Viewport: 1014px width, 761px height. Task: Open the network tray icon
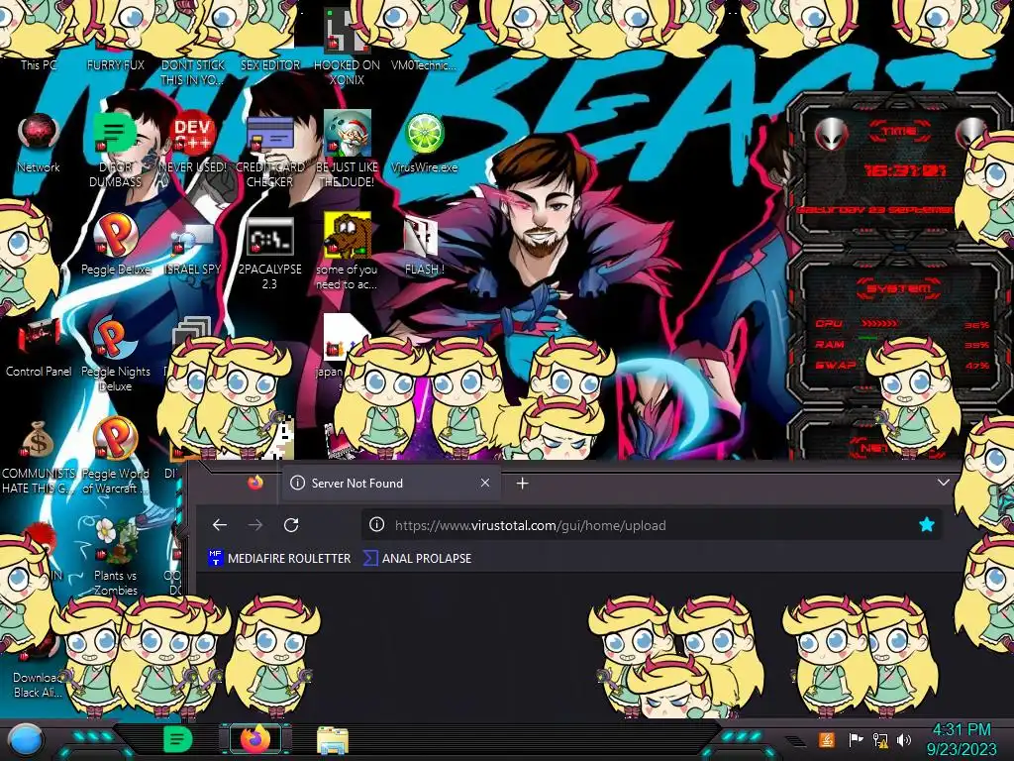pos(880,739)
